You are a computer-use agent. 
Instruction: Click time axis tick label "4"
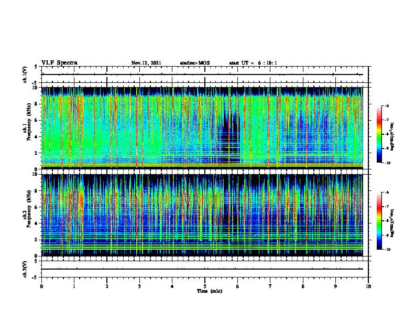172,286
